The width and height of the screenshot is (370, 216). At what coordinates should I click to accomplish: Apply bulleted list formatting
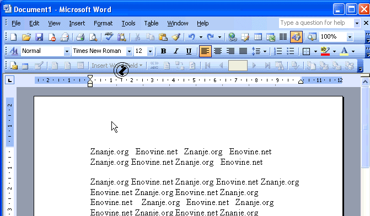tap(290, 51)
